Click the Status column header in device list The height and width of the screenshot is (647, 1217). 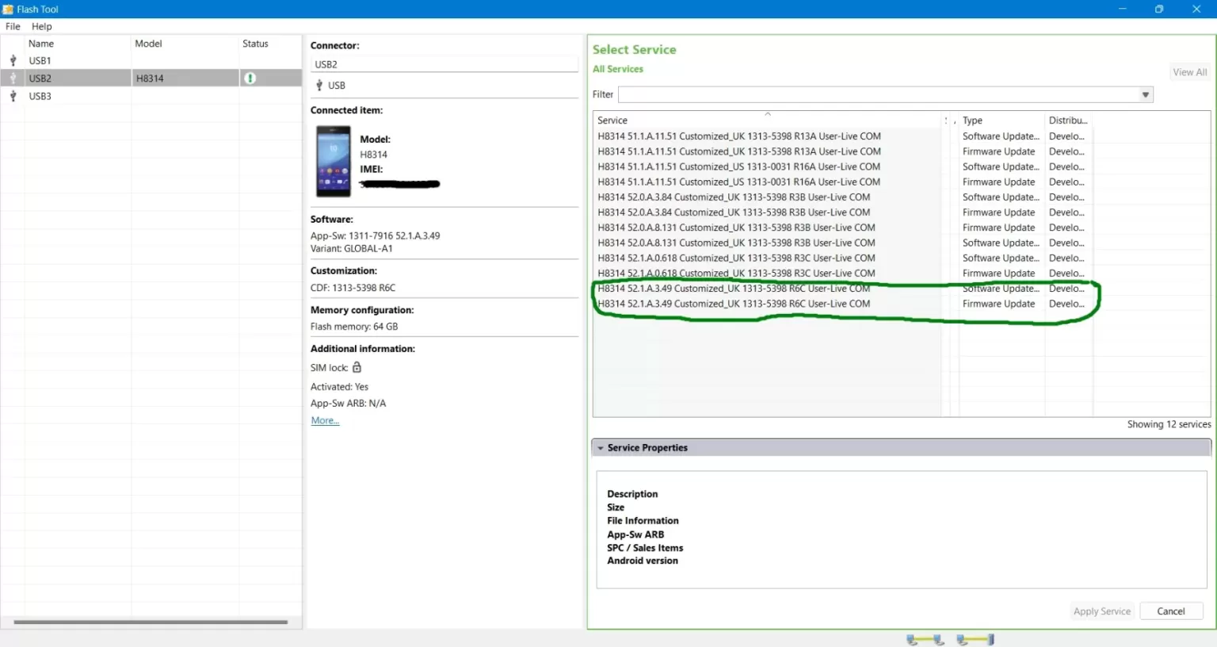point(269,44)
